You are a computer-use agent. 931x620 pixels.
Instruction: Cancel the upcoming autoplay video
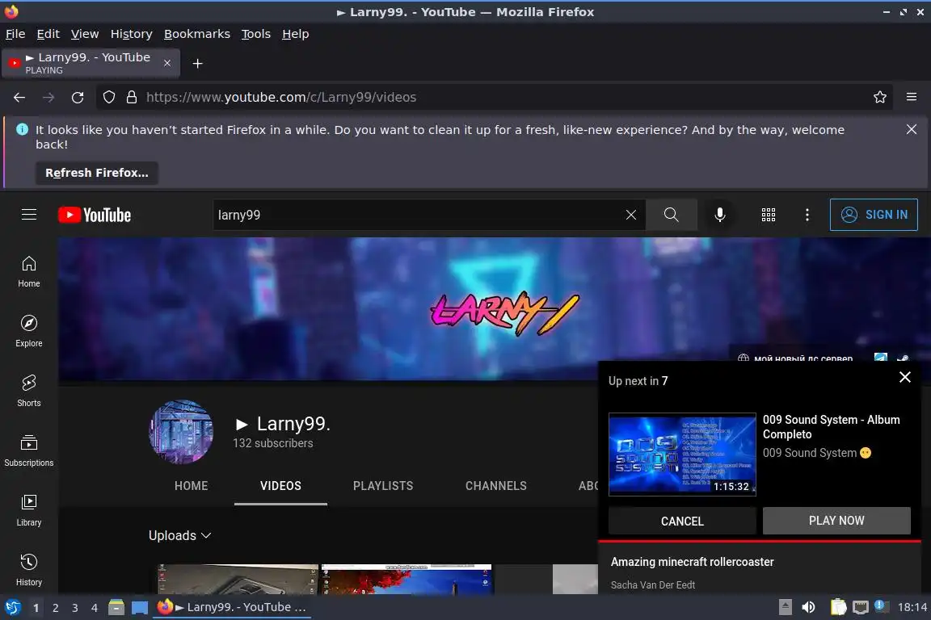(x=682, y=521)
